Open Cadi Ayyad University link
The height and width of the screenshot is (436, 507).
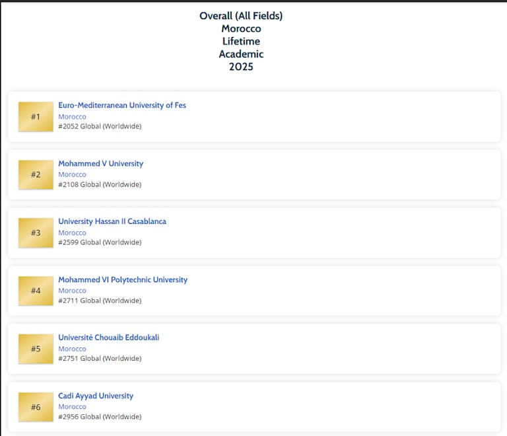pos(95,396)
